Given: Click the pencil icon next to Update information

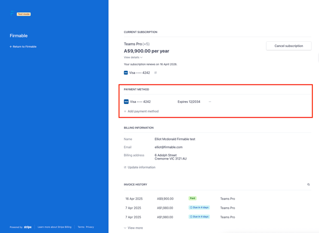Looking at the screenshot, I should coord(125,168).
